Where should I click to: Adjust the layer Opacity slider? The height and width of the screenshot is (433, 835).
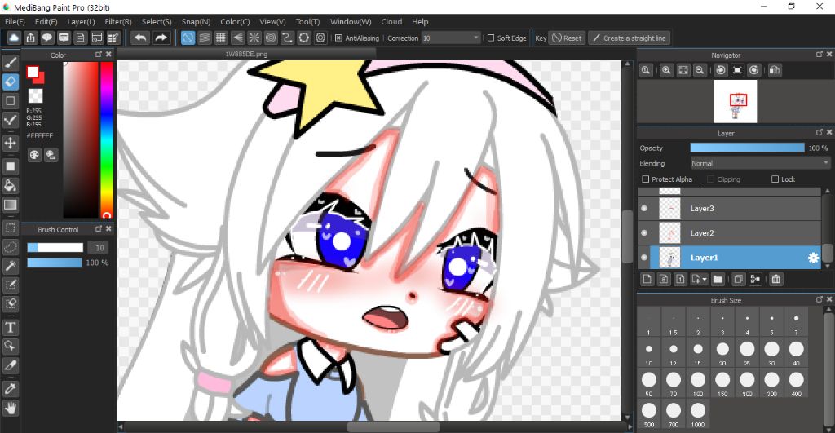click(x=747, y=148)
